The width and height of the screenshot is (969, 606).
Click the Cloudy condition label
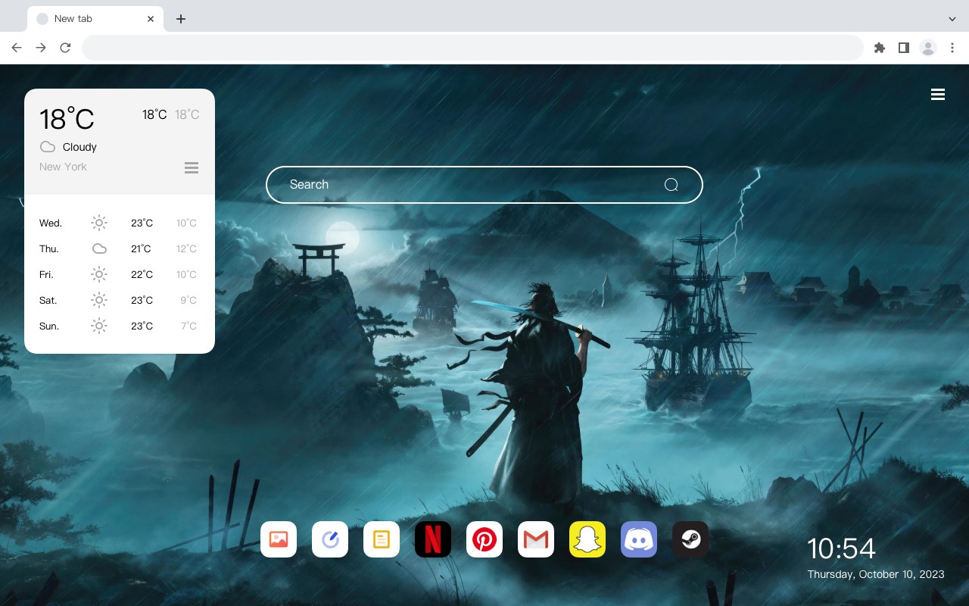79,147
